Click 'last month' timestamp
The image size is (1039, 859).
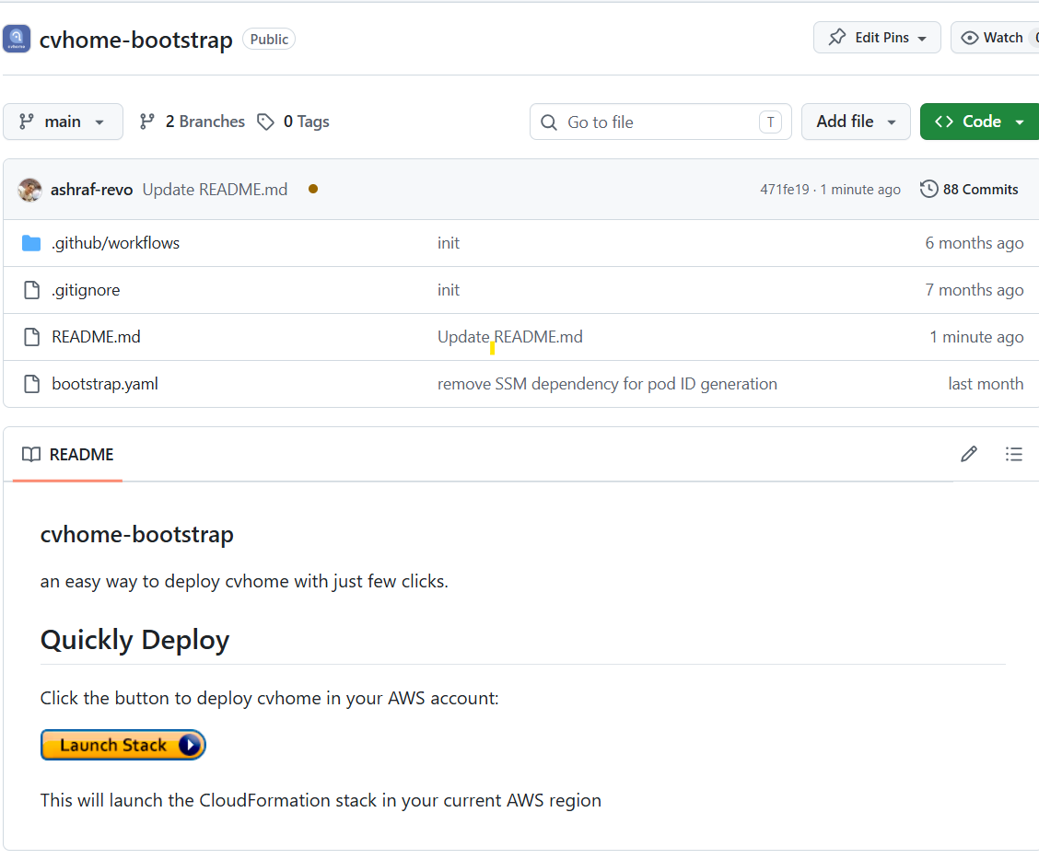click(x=986, y=384)
